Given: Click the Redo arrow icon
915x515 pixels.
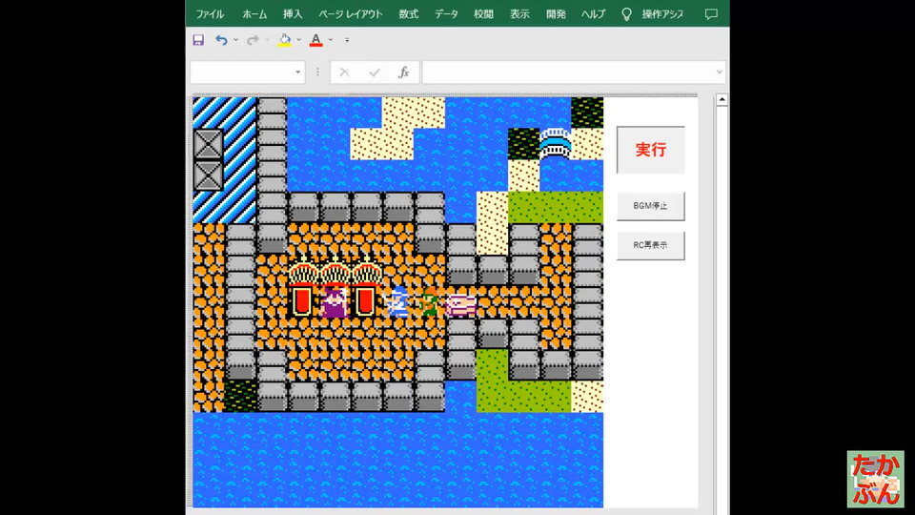Looking at the screenshot, I should click(252, 40).
